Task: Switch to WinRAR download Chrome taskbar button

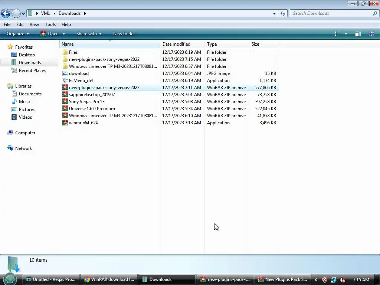Action: tap(109, 279)
